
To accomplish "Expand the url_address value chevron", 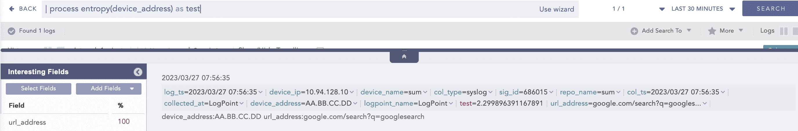I will [705, 104].
